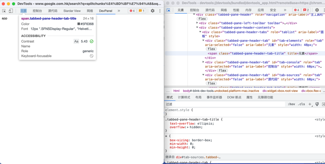This screenshot has width=325, height=164.
Task: Open 安全 tab in right DevTools window
Action: coord(273,10)
